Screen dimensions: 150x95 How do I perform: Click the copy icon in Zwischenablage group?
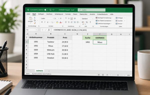35,20
